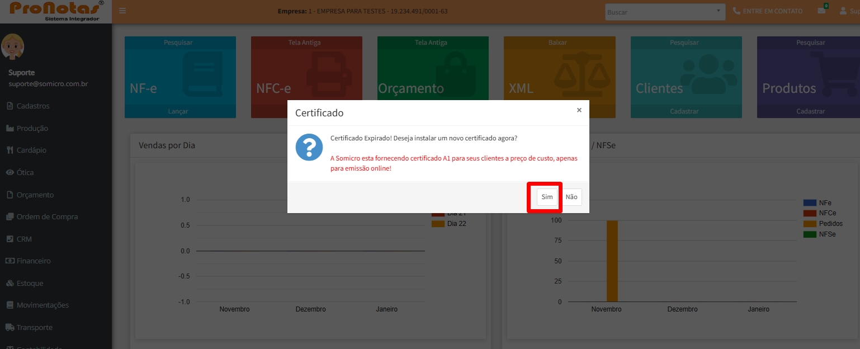Viewport: 860px width, 349px height.
Task: Toggle the sidebar with the hamburger icon
Action: point(122,10)
